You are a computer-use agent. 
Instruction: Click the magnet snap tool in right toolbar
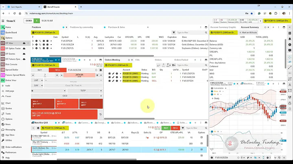tap(290, 97)
